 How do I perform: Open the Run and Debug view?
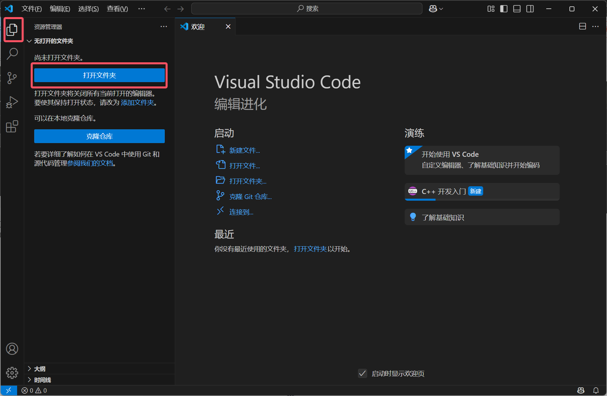pyautogui.click(x=12, y=102)
